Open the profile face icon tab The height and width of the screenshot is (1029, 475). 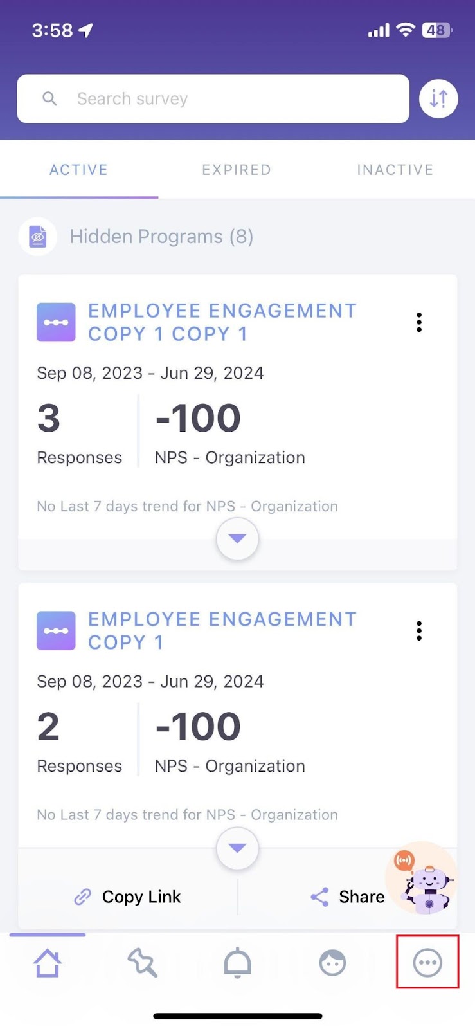[x=332, y=963]
